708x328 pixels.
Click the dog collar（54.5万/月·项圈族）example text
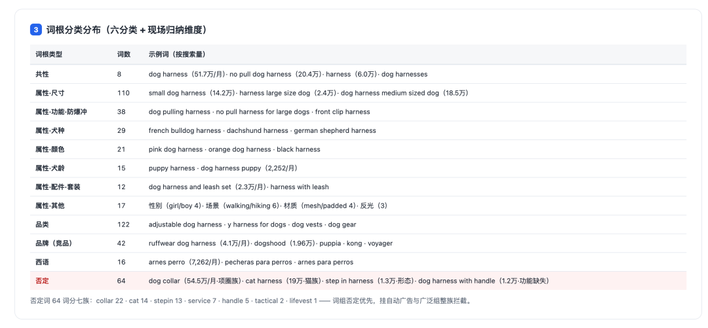pyautogui.click(x=195, y=281)
